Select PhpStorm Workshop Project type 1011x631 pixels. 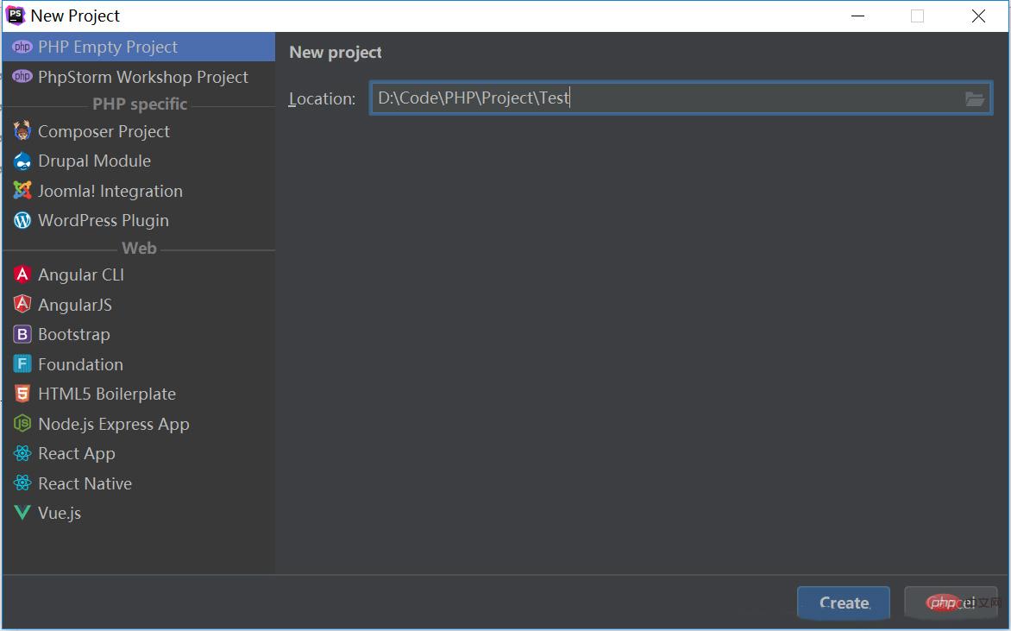(139, 76)
